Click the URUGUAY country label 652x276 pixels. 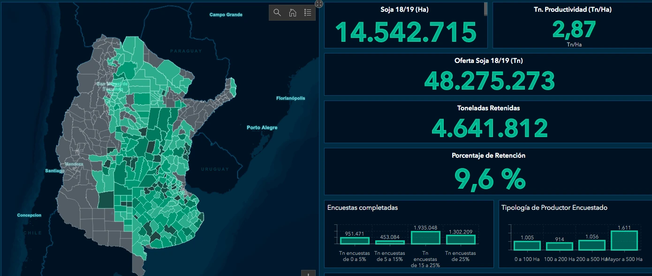click(215, 169)
